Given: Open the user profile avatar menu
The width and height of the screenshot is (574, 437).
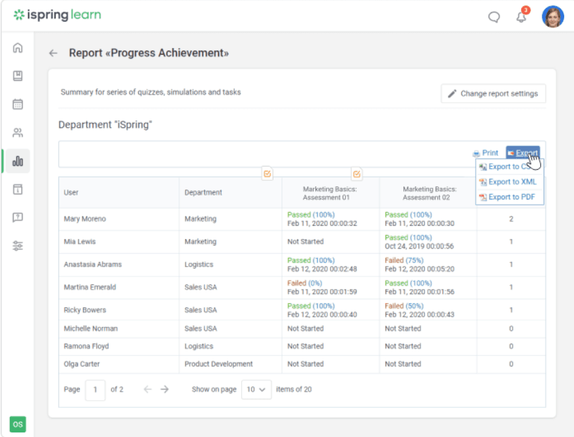Looking at the screenshot, I should pyautogui.click(x=552, y=16).
